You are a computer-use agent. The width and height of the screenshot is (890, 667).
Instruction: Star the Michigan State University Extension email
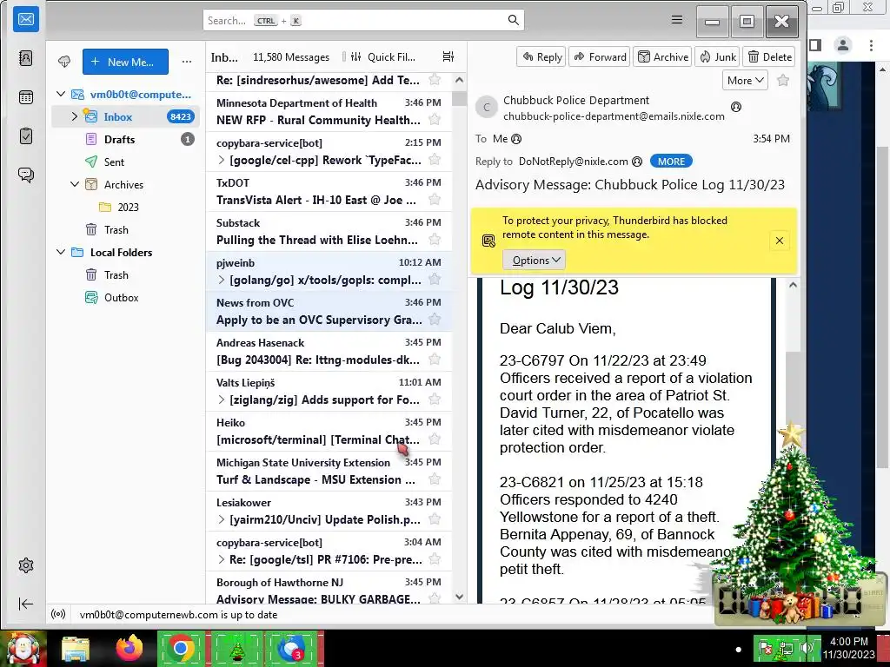coord(435,479)
